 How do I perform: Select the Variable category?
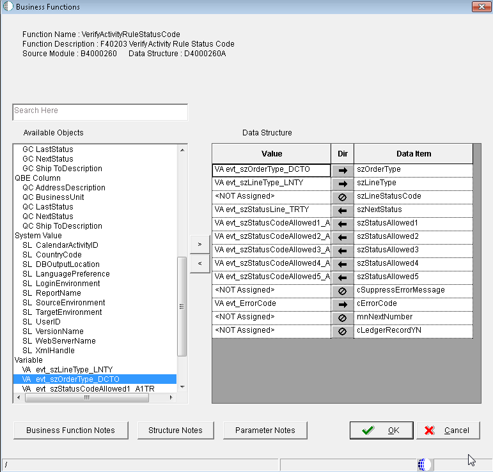click(x=28, y=360)
